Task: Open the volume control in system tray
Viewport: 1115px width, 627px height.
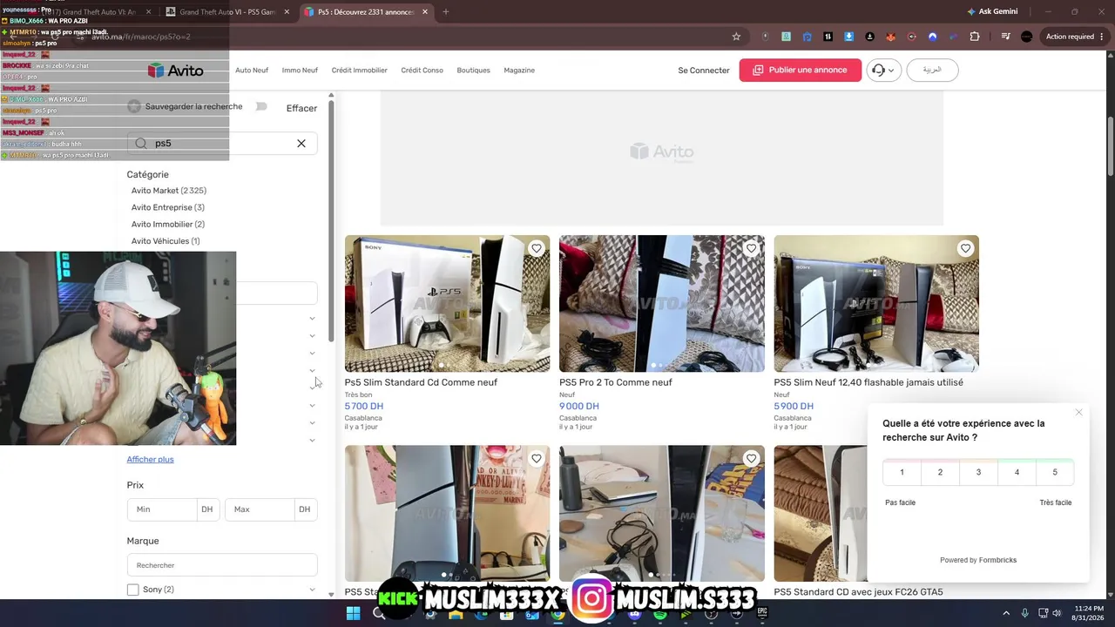Action: pyautogui.click(x=1058, y=614)
